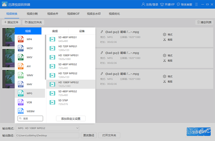Viewport: 215px width, 141px height.
Task: Select the VOB format icon
Action: (x=21, y=102)
